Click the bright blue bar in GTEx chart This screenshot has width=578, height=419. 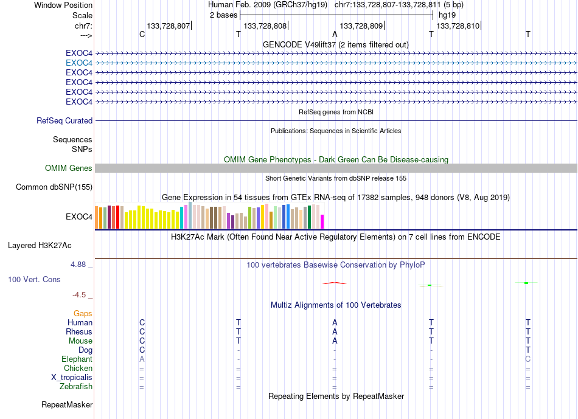click(288, 216)
